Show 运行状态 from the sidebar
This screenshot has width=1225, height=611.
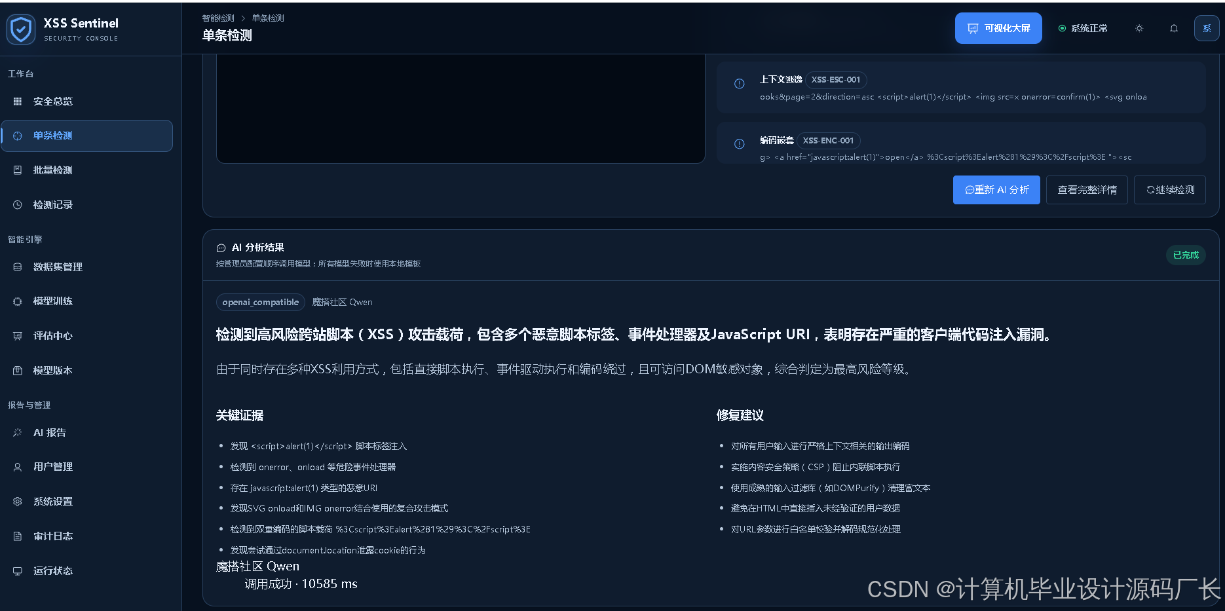87,571
